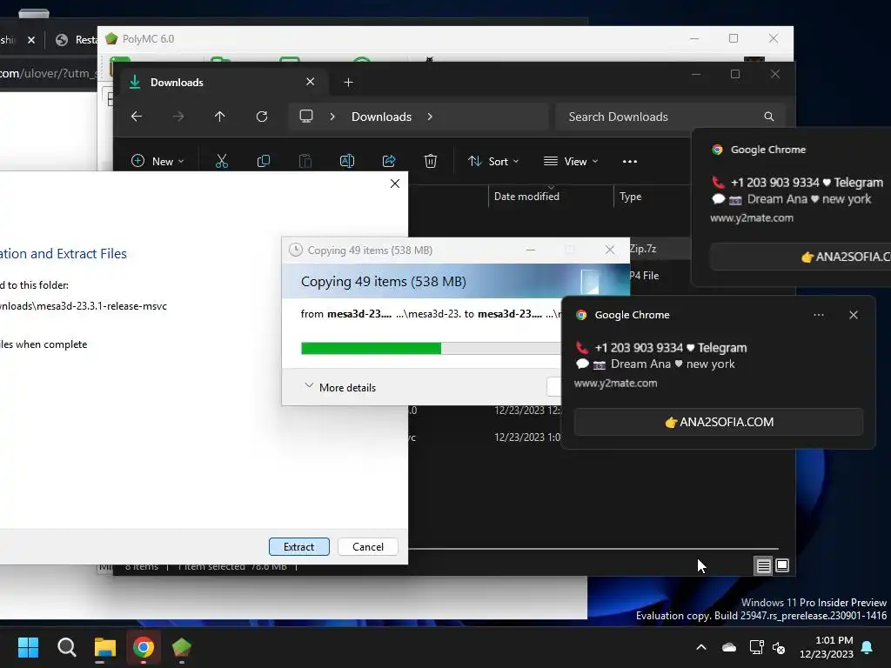
Task: Click the Cut scissors icon
Action: [222, 161]
